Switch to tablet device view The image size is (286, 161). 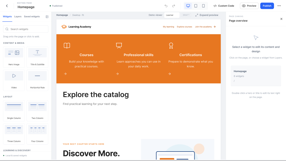click(196, 6)
